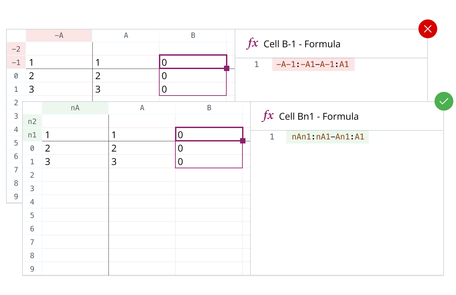Viewport: 456px width, 295px height.
Task: Click the fill handle on cell B-1
Action: pos(227,68)
